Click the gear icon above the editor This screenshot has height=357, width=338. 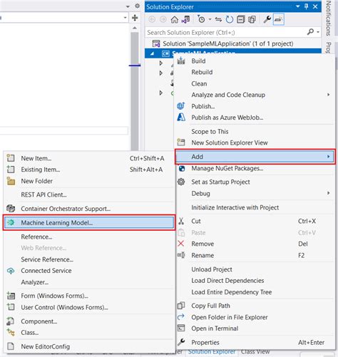137,6
